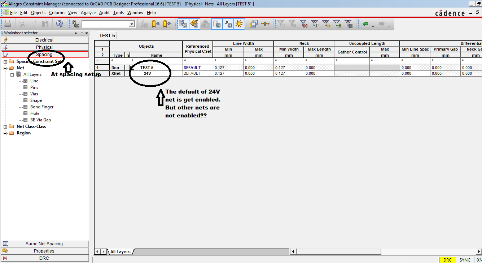Open the toolbar combo box dropdown
The image size is (482, 263).
[x=132, y=24]
